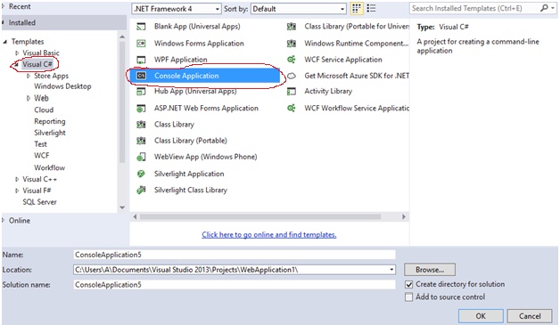Select Cloud category in tree

(x=44, y=110)
